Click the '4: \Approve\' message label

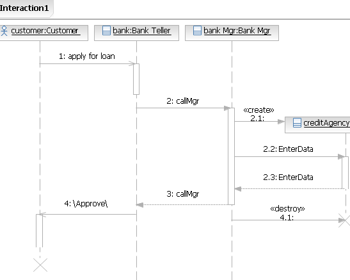pyautogui.click(x=86, y=204)
